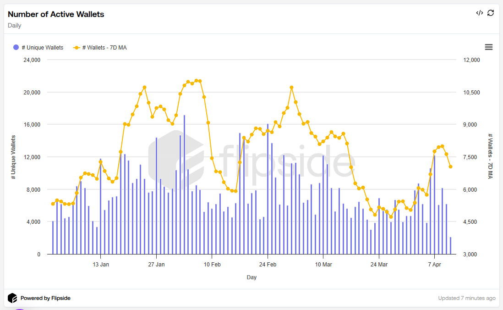Click the shortest bar at far right
Screen dimensions: 503x310
[x=450, y=246]
